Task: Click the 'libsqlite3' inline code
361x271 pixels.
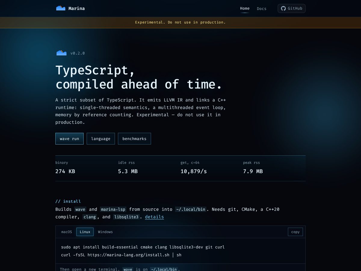Action: coord(126,217)
